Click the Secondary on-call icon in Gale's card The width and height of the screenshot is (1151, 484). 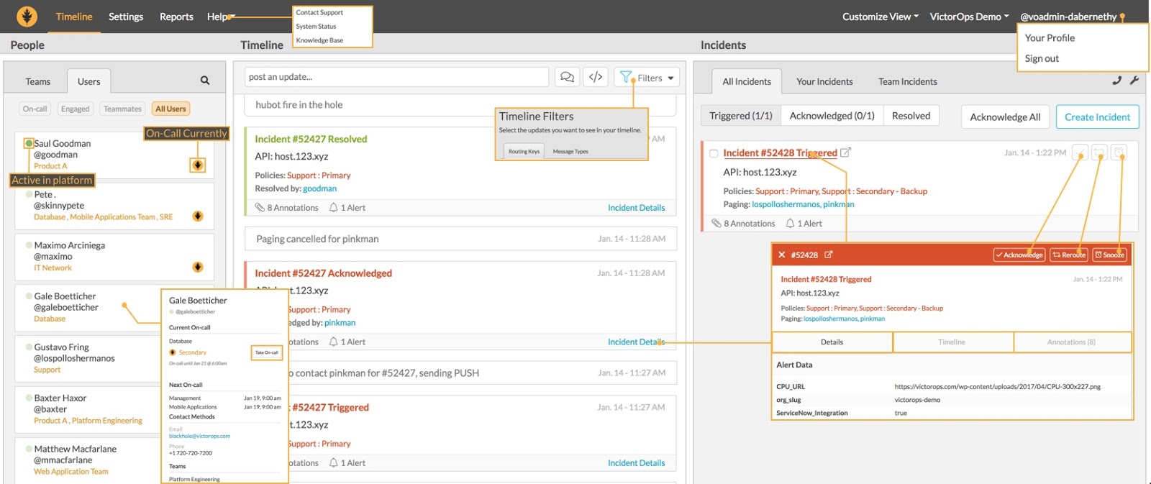tap(173, 352)
